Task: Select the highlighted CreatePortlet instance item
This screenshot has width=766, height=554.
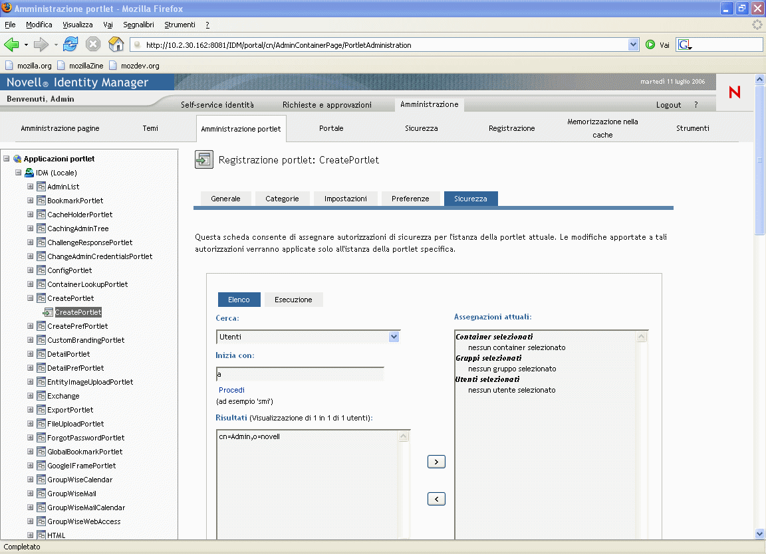Action: pos(78,312)
